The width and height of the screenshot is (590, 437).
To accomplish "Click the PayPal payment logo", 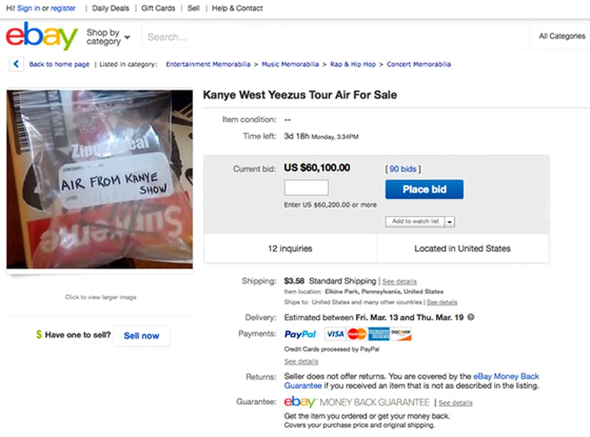I will (x=300, y=334).
